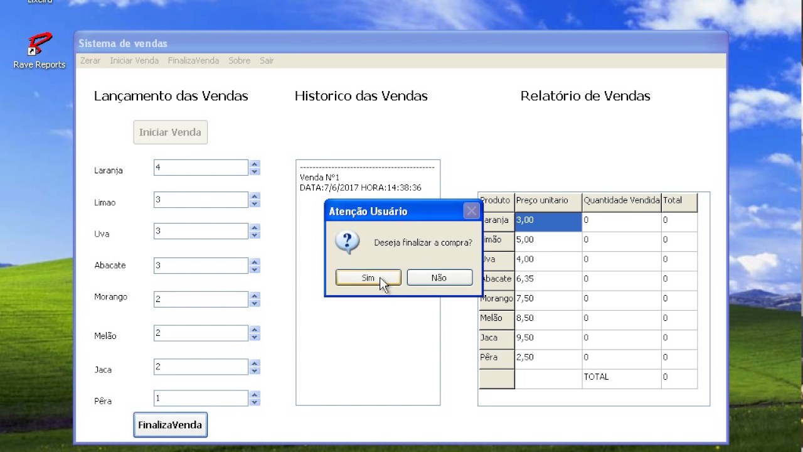The image size is (803, 452).
Task: Close the Atenção Usuário dialog
Action: (471, 211)
